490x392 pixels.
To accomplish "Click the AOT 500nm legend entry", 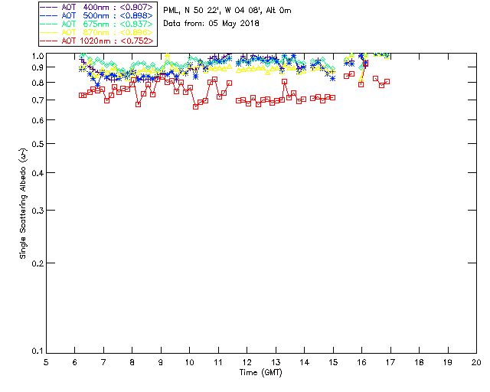I will pos(97,15).
